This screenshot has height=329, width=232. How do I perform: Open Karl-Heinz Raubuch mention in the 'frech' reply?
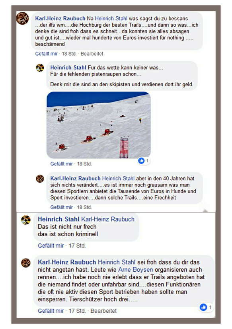click(108, 219)
